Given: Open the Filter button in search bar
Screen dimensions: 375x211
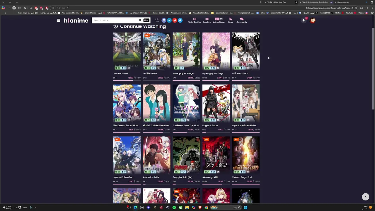Looking at the screenshot, I should point(146,20).
